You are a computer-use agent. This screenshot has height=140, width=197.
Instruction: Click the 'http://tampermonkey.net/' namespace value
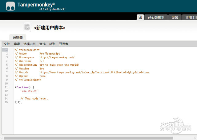tap(57, 57)
